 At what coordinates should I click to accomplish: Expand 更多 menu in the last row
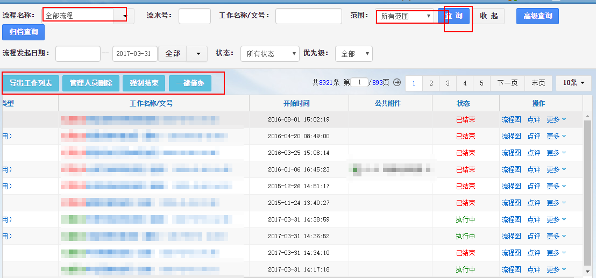click(x=556, y=269)
